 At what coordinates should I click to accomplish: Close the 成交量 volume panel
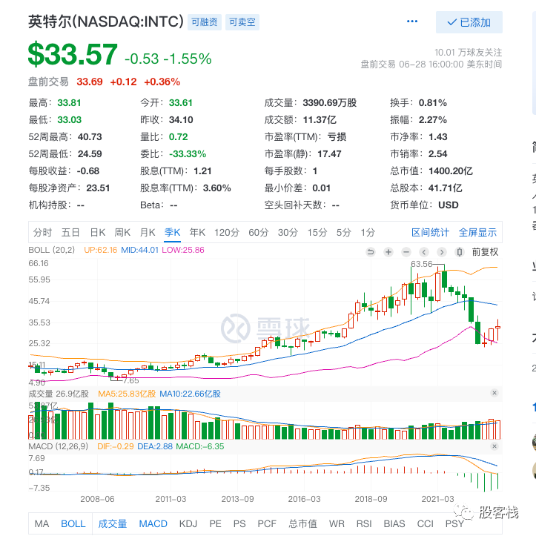pyautogui.click(x=494, y=393)
